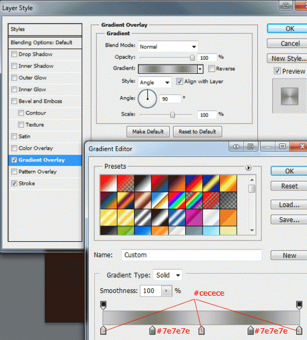This screenshot has height=340, width=307.
Task: Click the Save... button in Gradient Editor
Action: coord(289,220)
